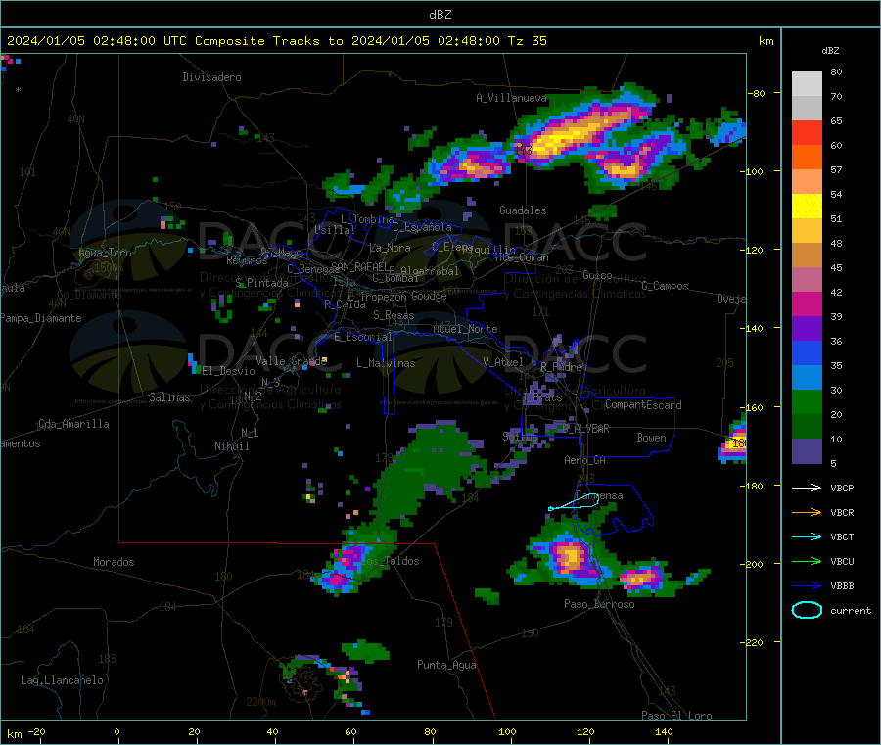881x745 pixels.
Task: Click the white VBCP arrow legend icon
Action: click(x=807, y=488)
